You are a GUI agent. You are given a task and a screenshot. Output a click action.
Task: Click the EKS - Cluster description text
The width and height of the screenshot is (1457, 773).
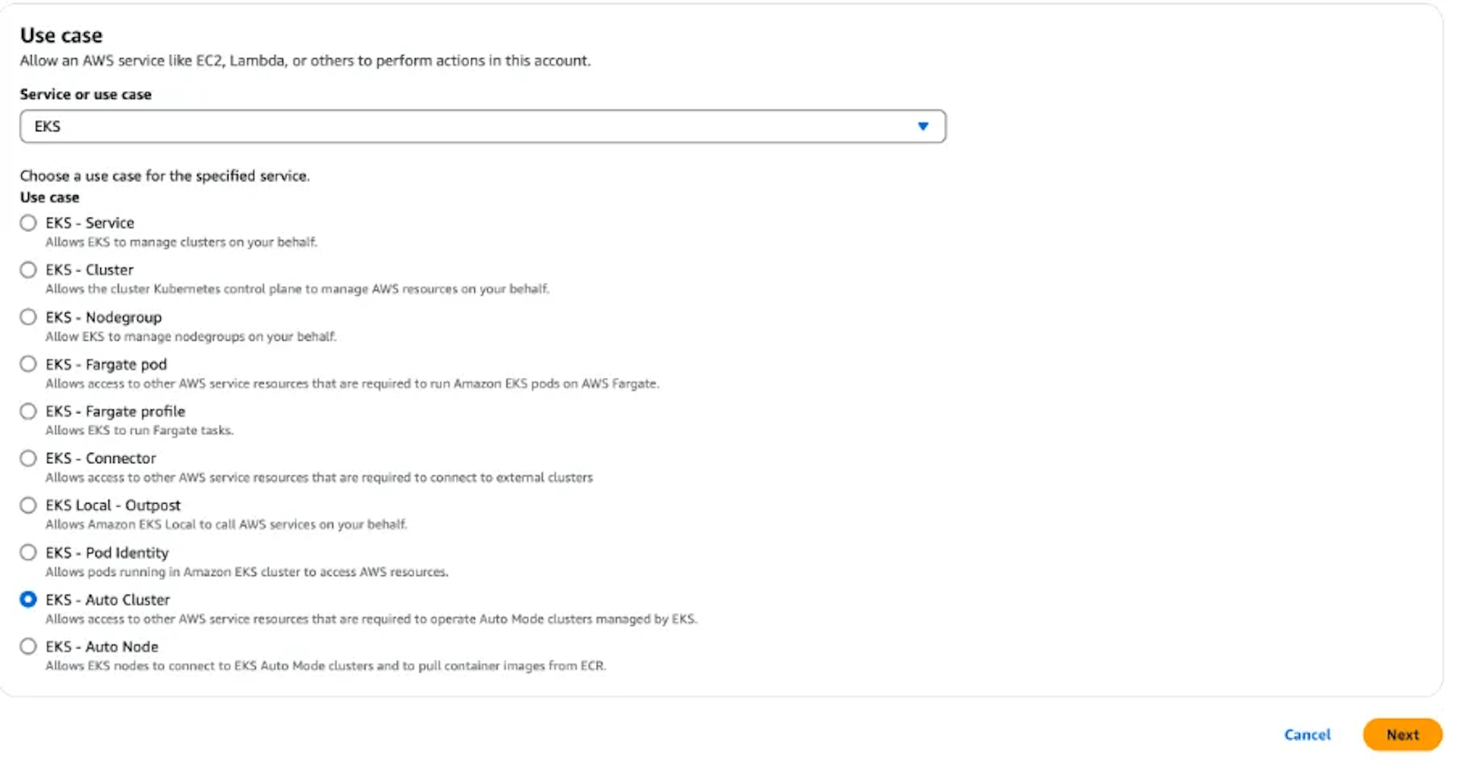point(297,289)
